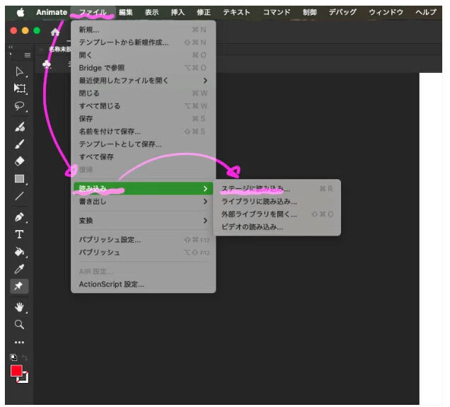Open the ファイル menu
Viewport: 450px width, 407px height.
tap(93, 12)
